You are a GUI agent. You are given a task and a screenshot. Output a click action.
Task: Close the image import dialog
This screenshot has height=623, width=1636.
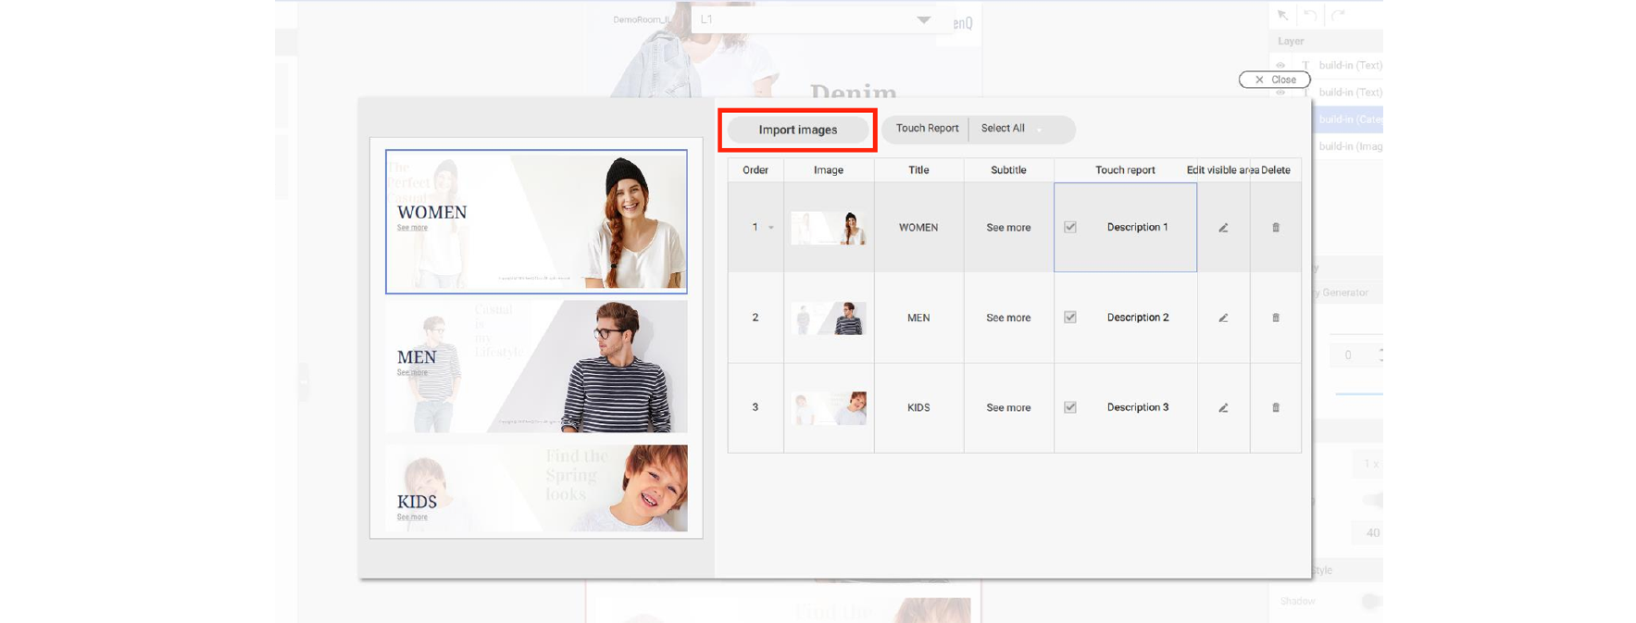point(1274,80)
